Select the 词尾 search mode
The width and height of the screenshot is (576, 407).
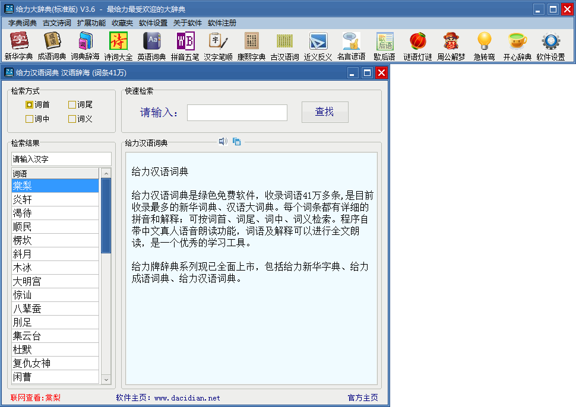point(72,104)
